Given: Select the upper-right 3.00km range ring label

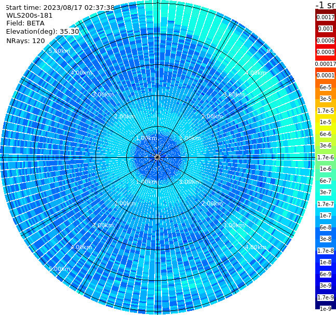Looking at the screenshot, I should 234,94.
